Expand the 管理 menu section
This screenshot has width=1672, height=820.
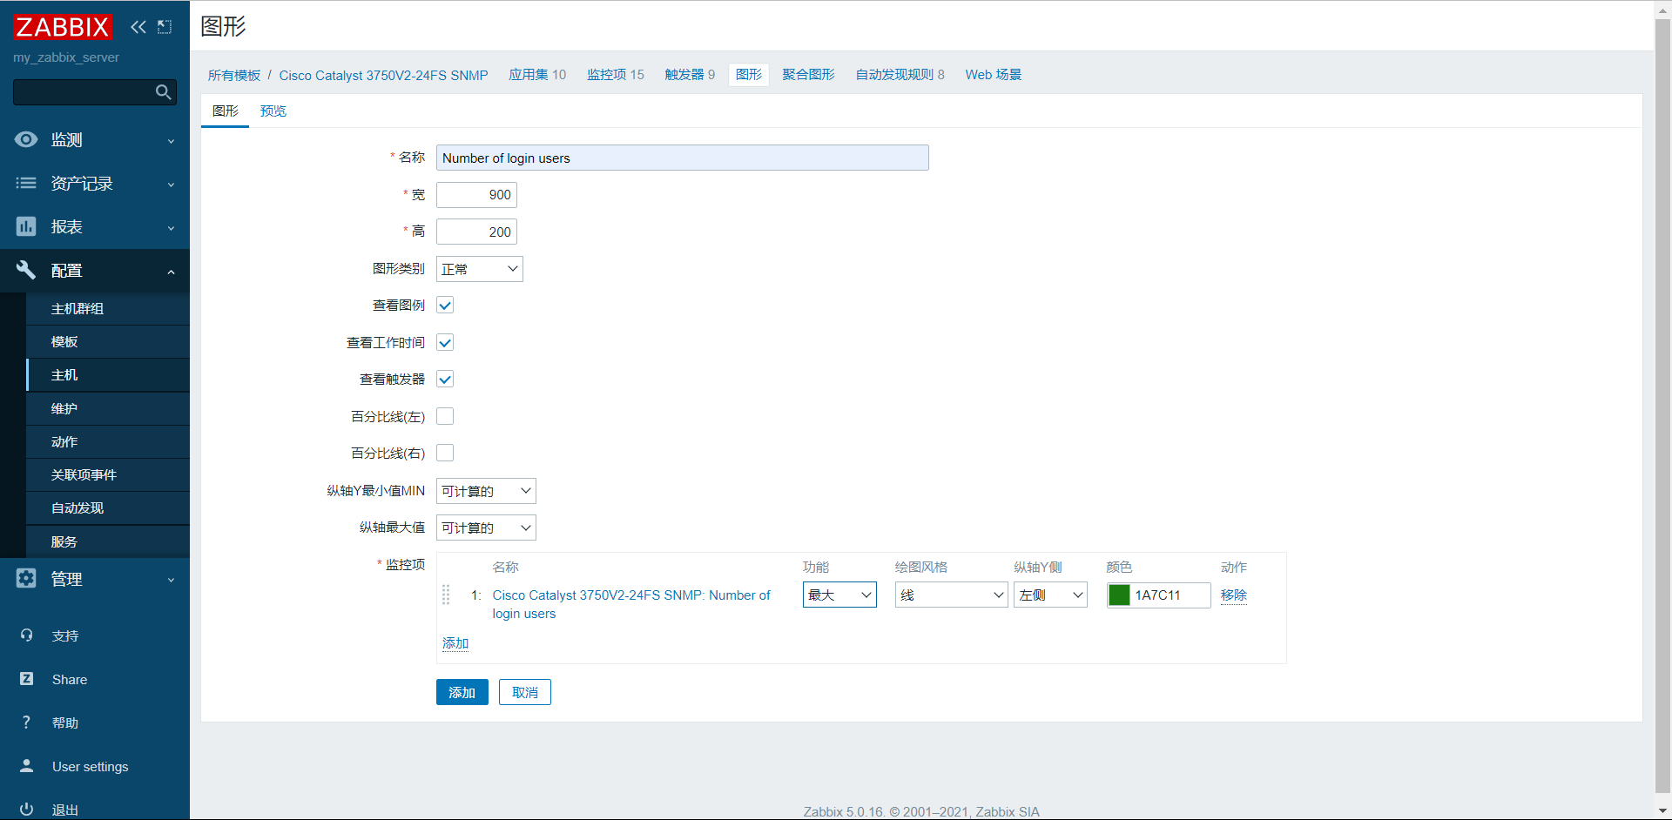point(95,578)
